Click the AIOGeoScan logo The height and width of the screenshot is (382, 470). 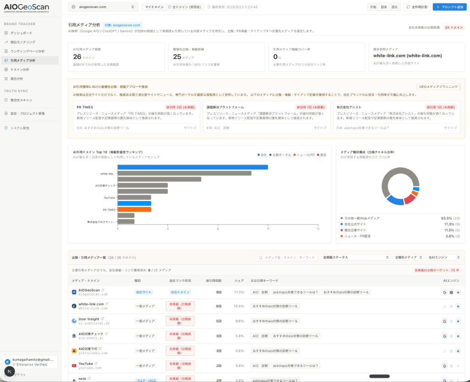(x=26, y=8)
